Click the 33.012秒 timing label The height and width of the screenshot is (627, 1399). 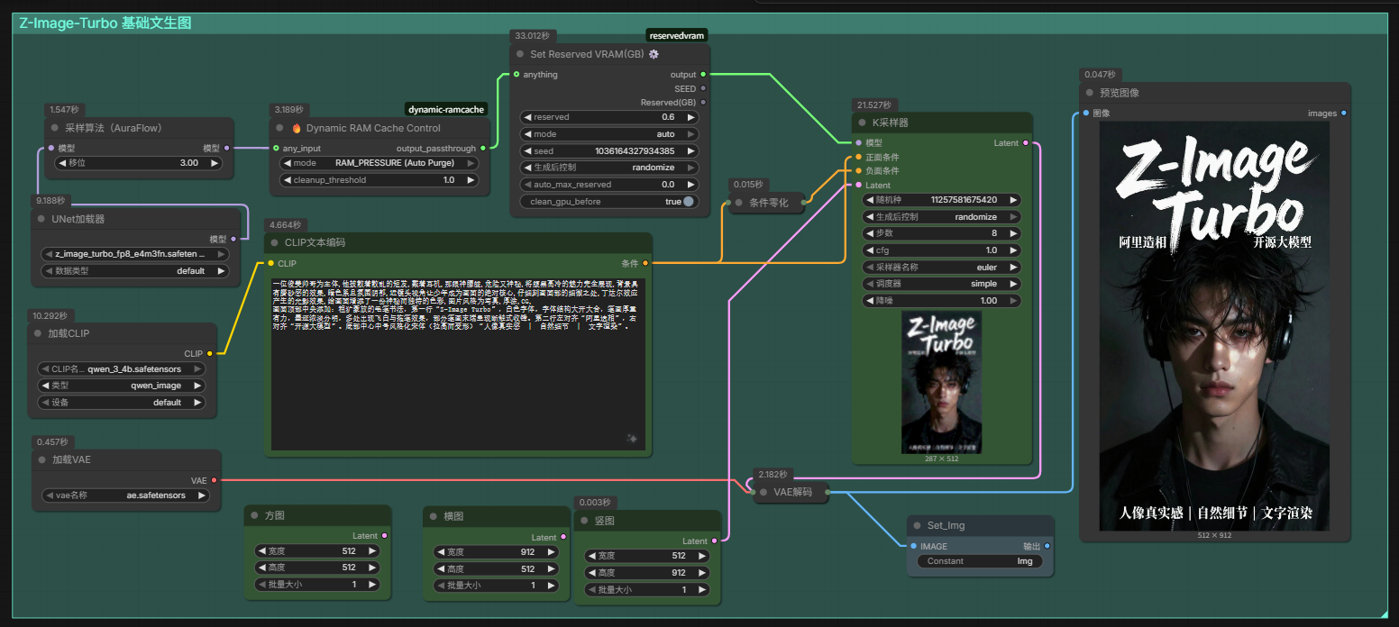click(x=531, y=36)
